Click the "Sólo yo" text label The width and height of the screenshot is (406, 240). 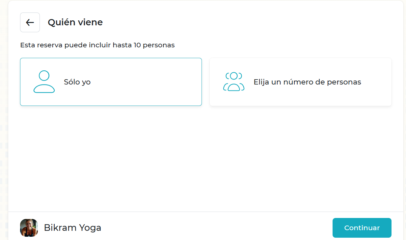point(77,82)
